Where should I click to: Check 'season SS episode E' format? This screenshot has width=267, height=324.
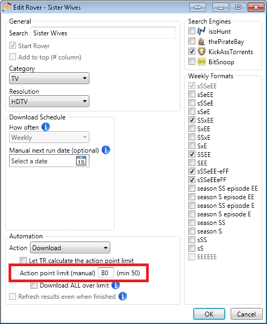[192, 206]
